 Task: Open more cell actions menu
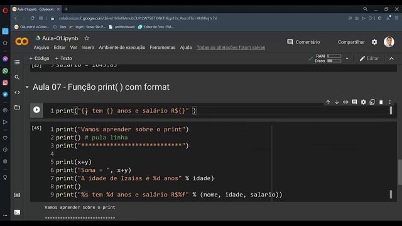389,102
